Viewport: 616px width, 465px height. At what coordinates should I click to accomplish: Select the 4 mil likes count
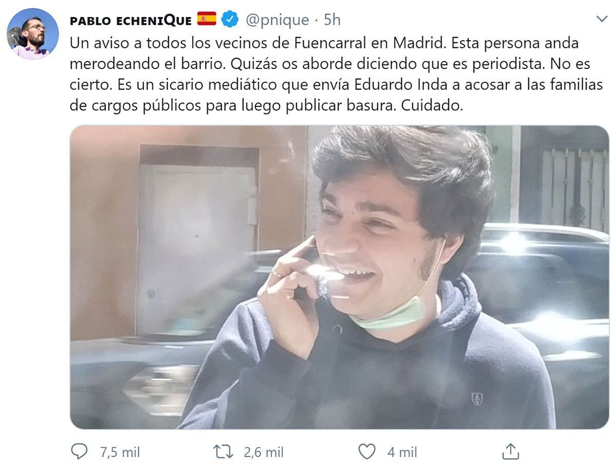402,452
